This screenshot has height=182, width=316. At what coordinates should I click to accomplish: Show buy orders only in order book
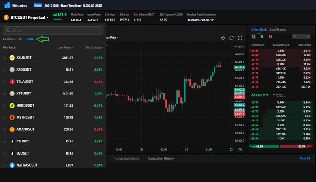(x=262, y=36)
